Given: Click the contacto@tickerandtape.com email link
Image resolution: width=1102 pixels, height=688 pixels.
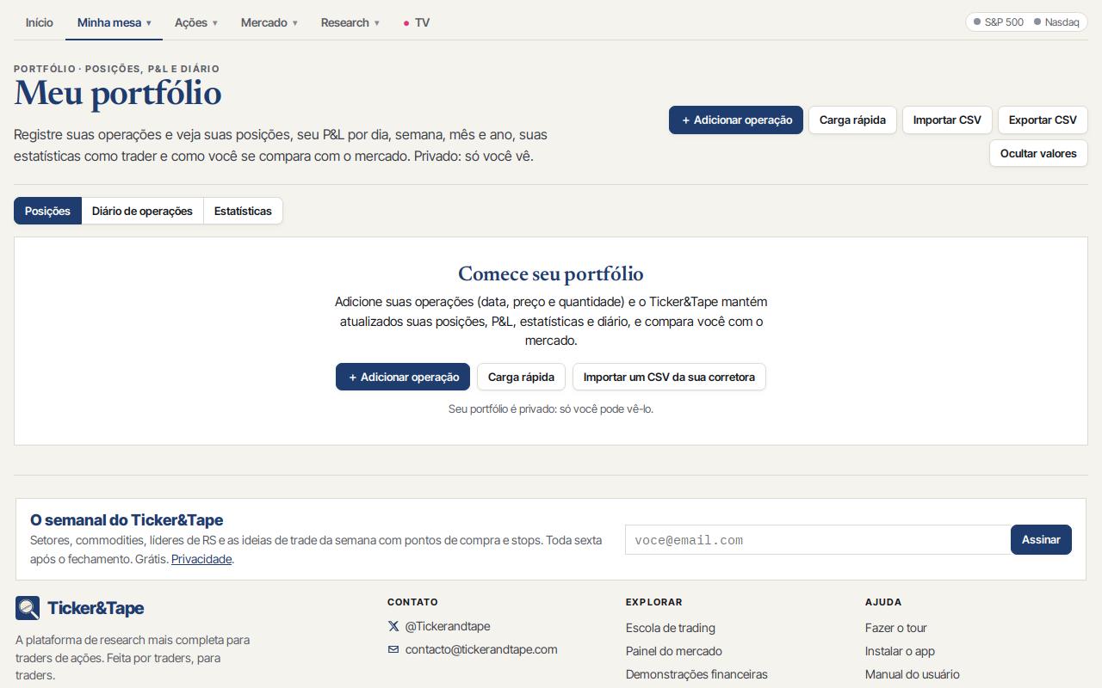Looking at the screenshot, I should [x=481, y=650].
